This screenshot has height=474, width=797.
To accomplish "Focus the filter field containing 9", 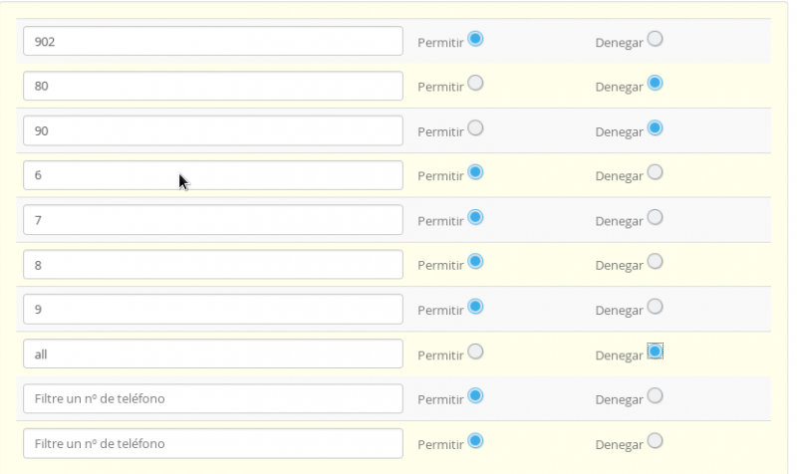I will click(x=212, y=309).
